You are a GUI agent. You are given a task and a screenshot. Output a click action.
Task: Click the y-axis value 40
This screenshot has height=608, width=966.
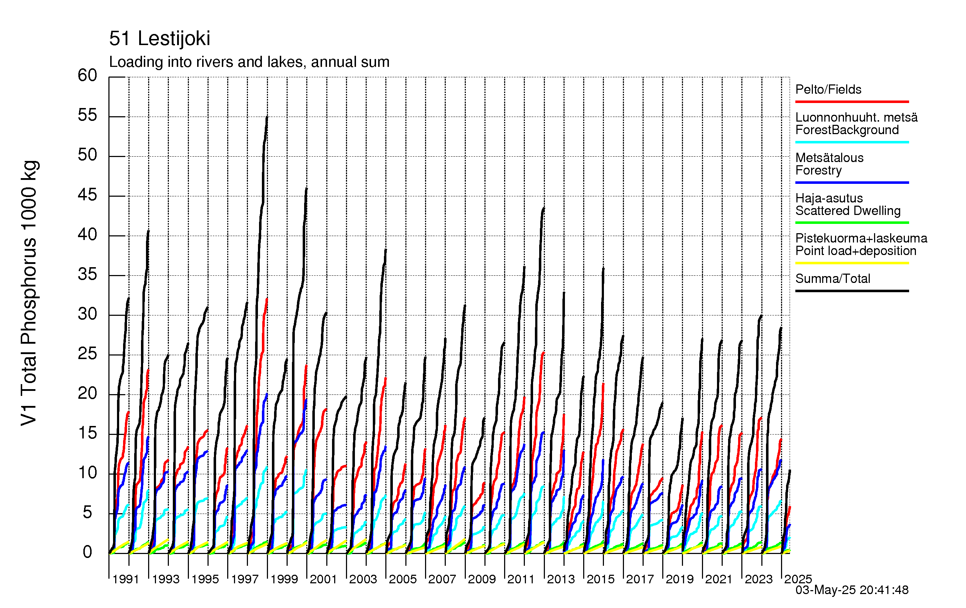click(x=87, y=235)
